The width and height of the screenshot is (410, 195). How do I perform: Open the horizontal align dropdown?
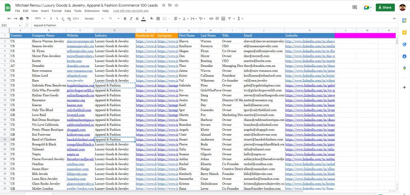point(177,18)
